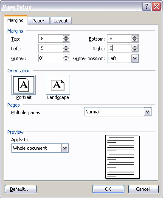
Task: Select the Portrait orientation icon
Action: [x=23, y=85]
